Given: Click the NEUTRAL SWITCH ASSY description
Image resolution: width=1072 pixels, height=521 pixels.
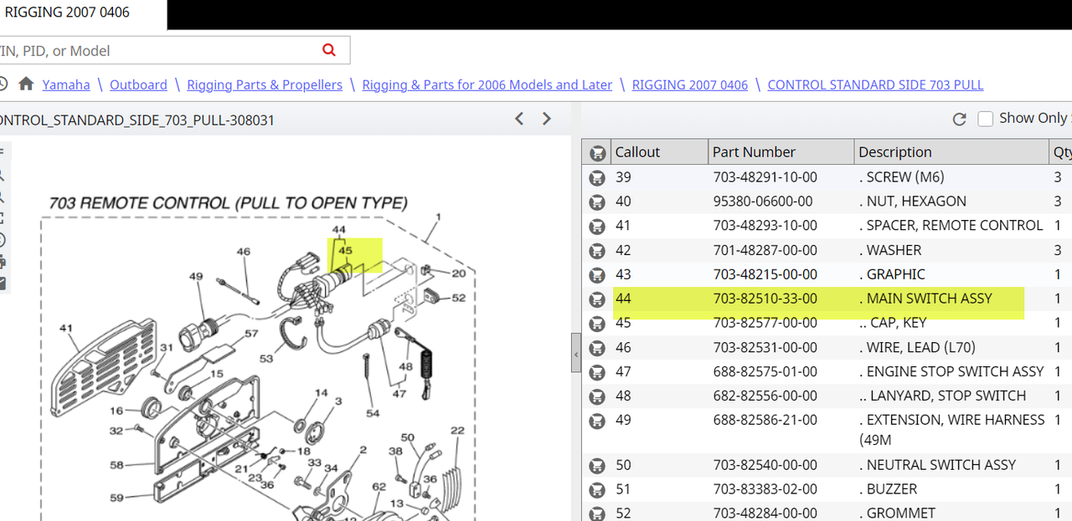Looking at the screenshot, I should (x=937, y=465).
